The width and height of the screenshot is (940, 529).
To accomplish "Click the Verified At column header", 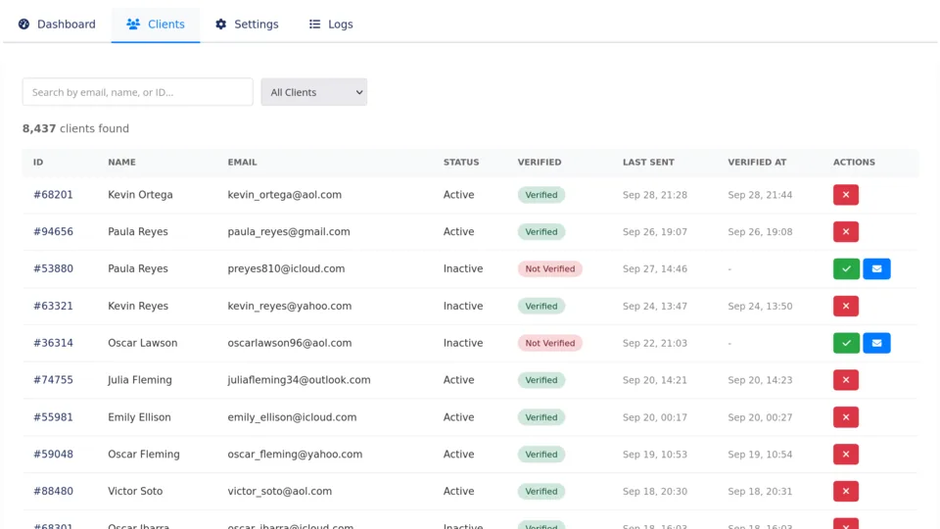I will pos(757,163).
